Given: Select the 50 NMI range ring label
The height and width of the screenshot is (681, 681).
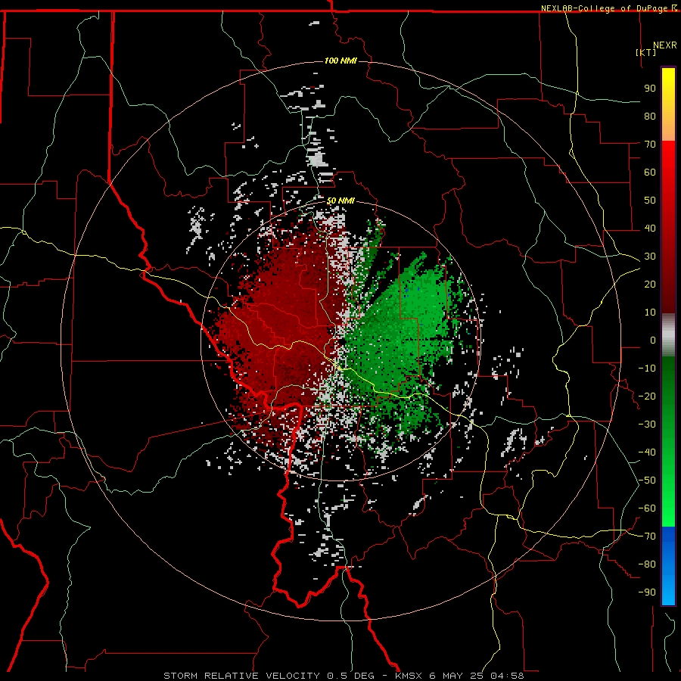Looking at the screenshot, I should click(340, 201).
